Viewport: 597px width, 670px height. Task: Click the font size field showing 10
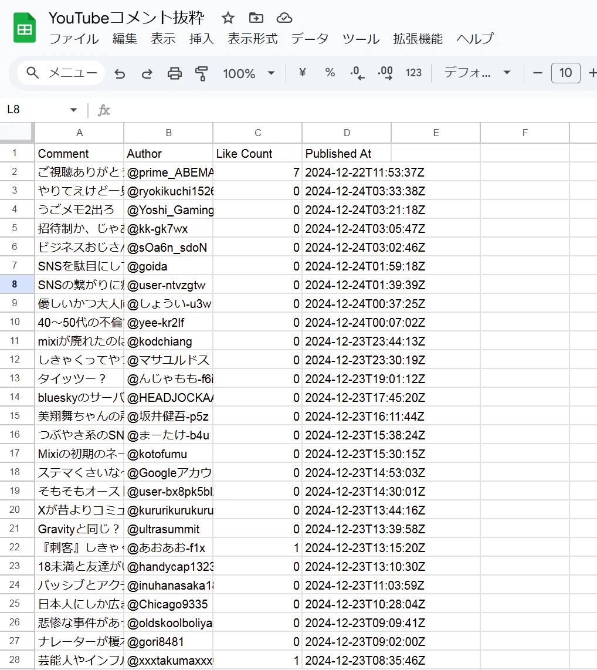565,73
